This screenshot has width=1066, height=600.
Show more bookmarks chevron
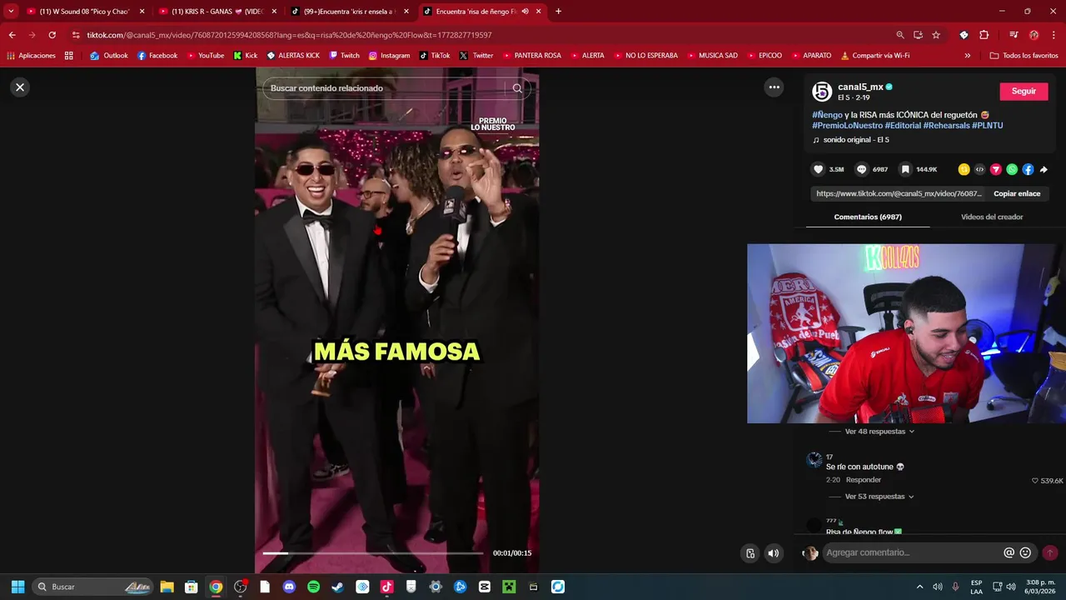(967, 56)
